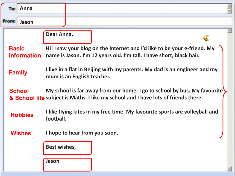Click the message body scroll down arrow
235x176 pixels.
click(230, 169)
